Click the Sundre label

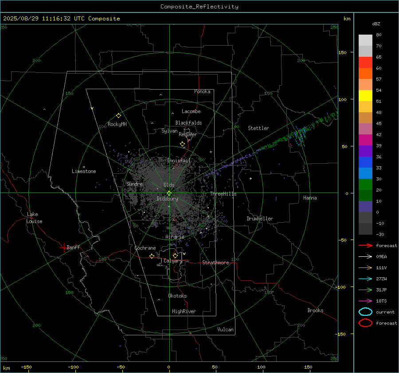click(135, 184)
